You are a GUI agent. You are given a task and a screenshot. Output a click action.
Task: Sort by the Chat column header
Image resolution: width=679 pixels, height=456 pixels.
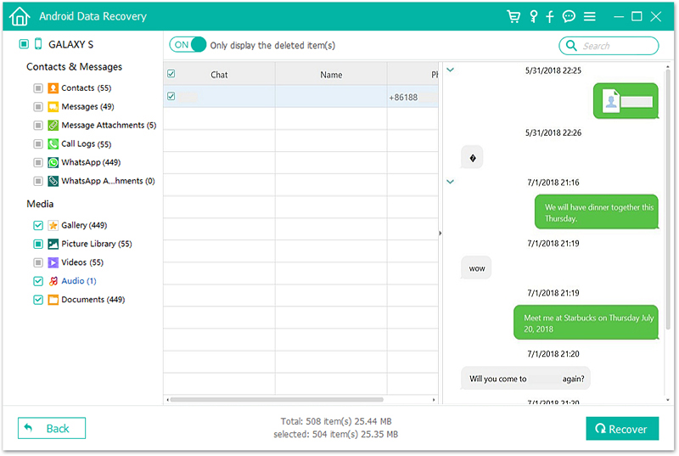click(219, 75)
